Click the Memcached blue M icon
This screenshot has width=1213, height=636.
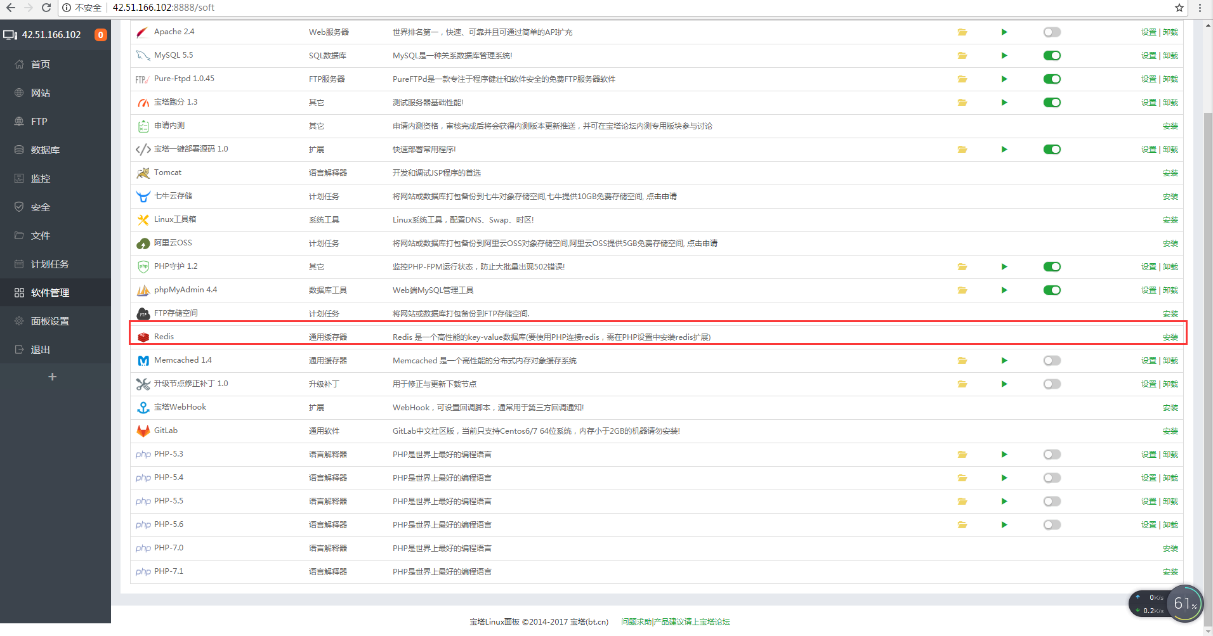point(143,361)
